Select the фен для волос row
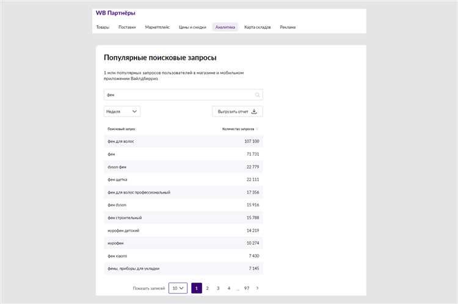The height and width of the screenshot is (304, 458). [x=183, y=142]
